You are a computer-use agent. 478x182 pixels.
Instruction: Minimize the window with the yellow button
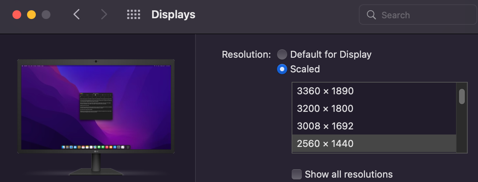[31, 15]
